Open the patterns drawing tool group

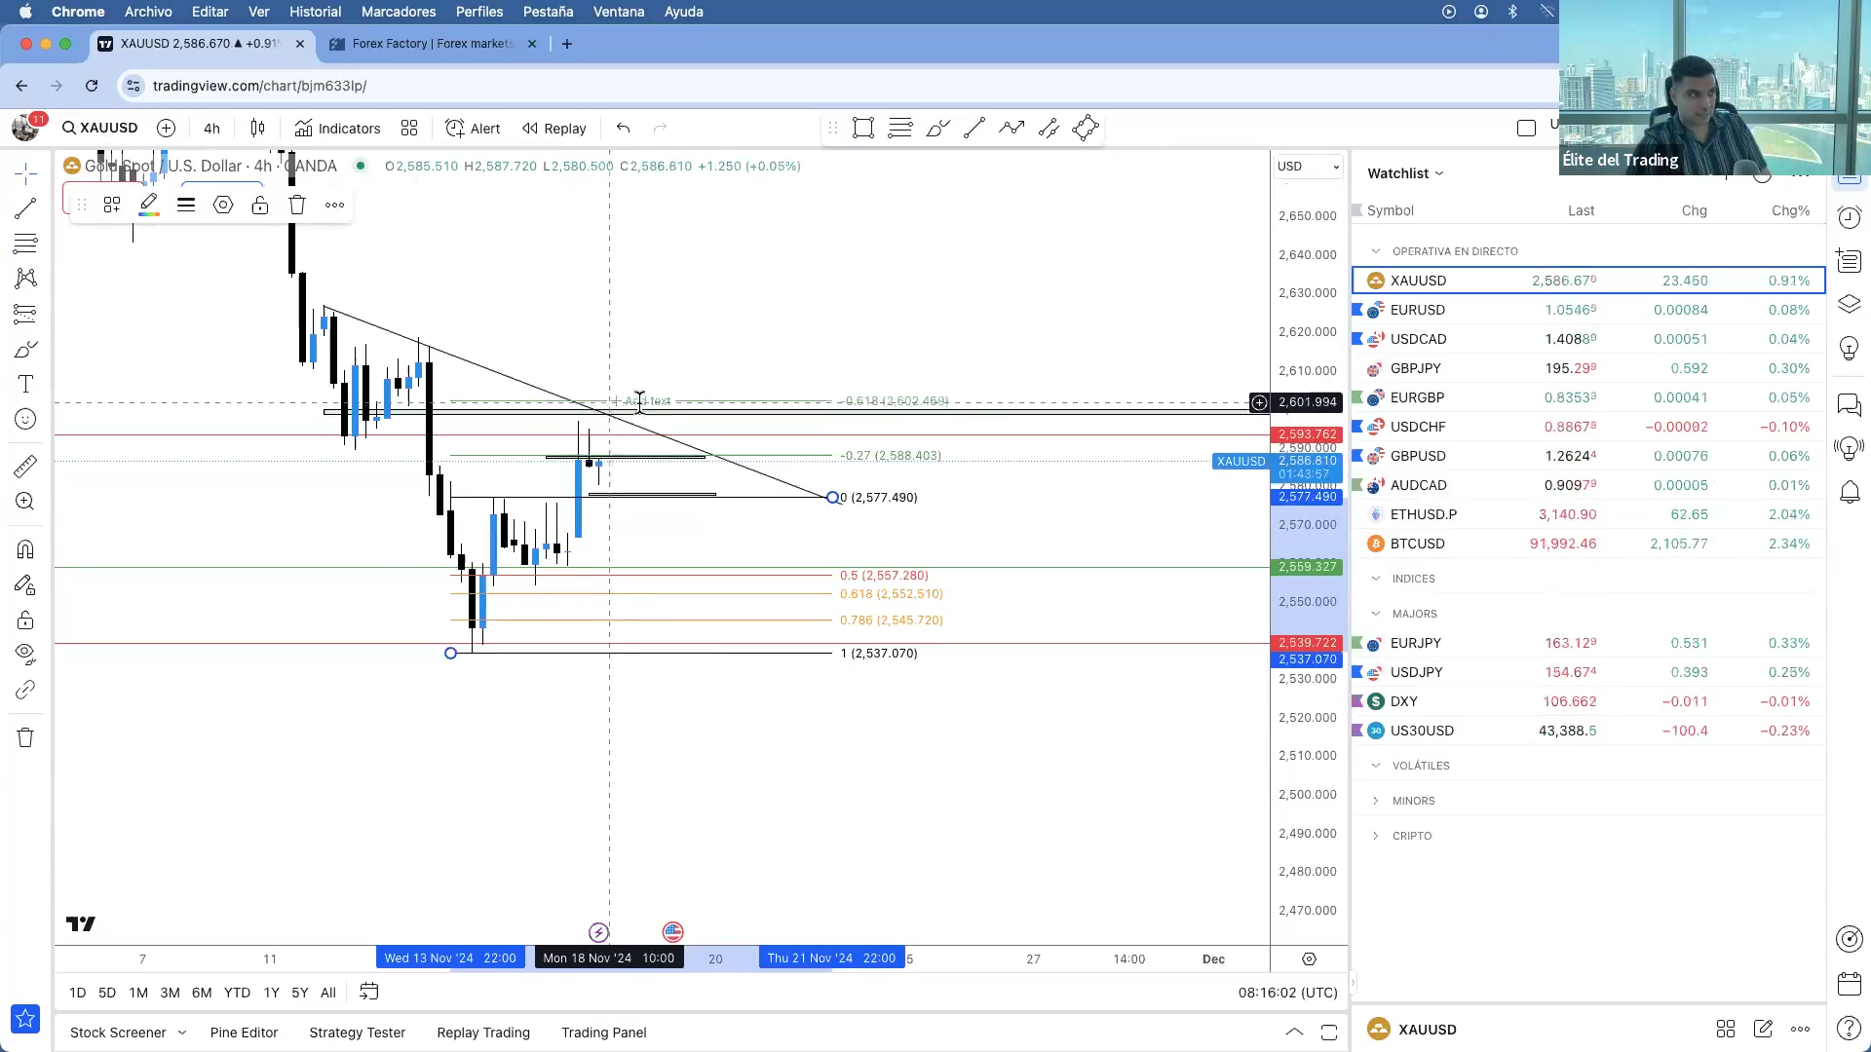point(25,279)
